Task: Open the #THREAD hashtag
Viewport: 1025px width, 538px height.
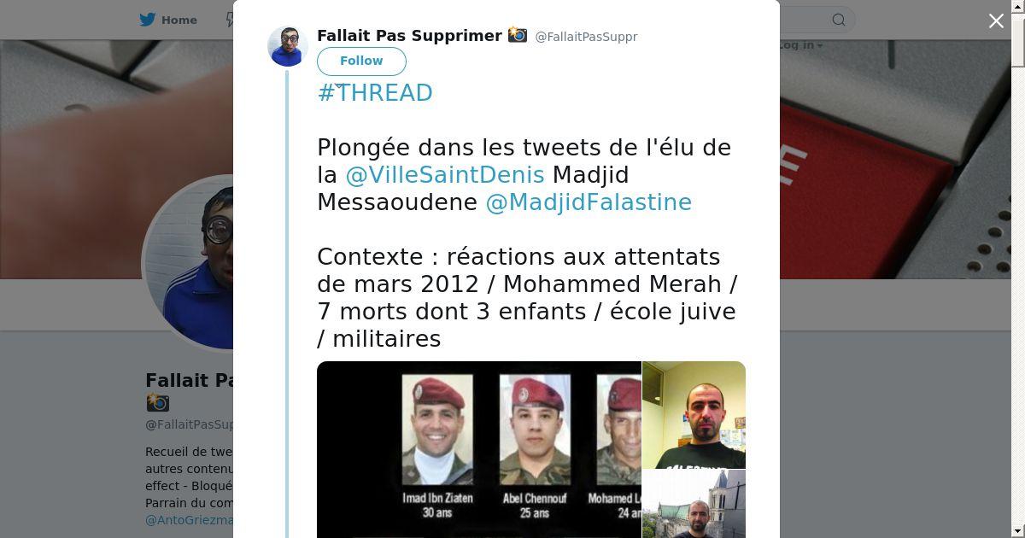Action: (x=375, y=92)
